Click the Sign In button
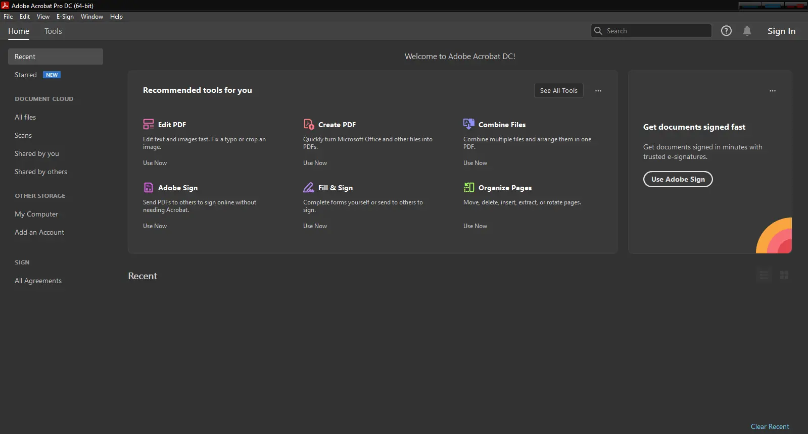Viewport: 808px width, 434px height. pos(781,31)
